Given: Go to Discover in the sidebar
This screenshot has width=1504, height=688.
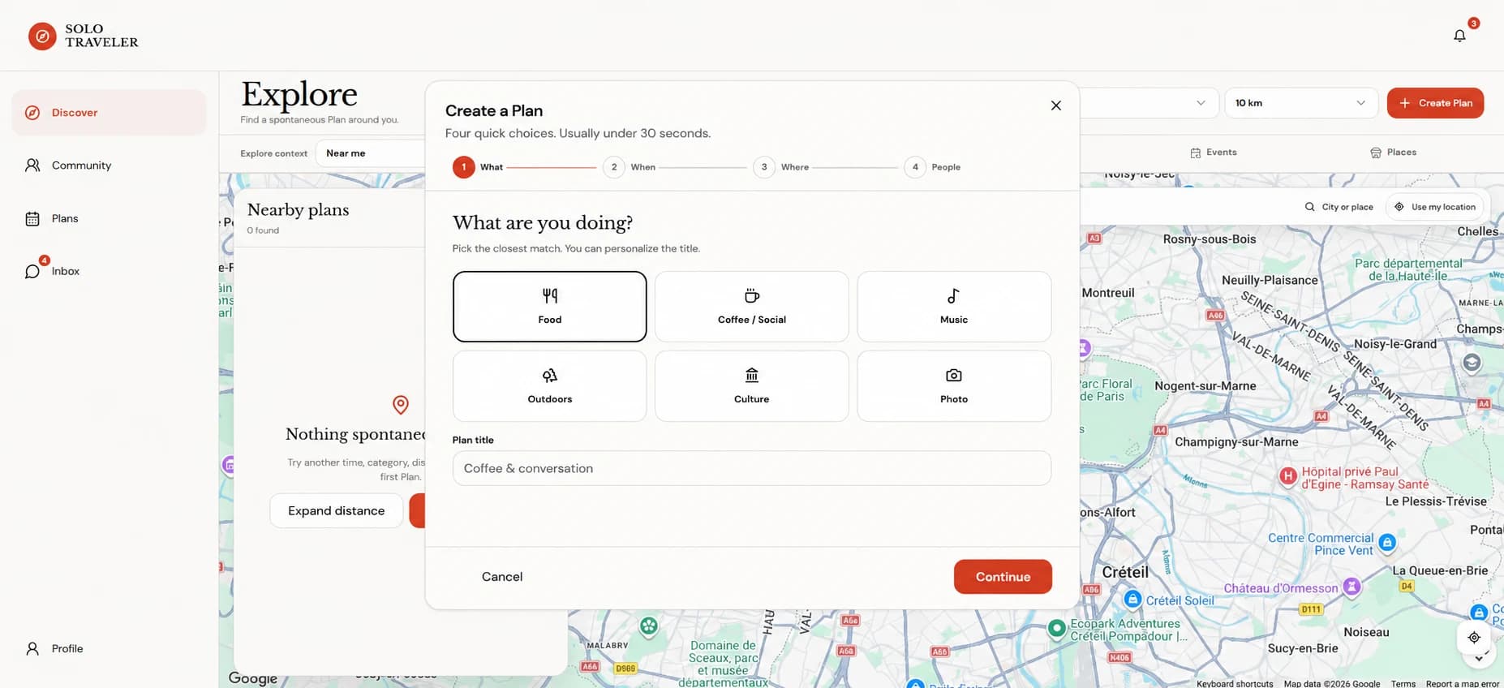Looking at the screenshot, I should coord(109,113).
